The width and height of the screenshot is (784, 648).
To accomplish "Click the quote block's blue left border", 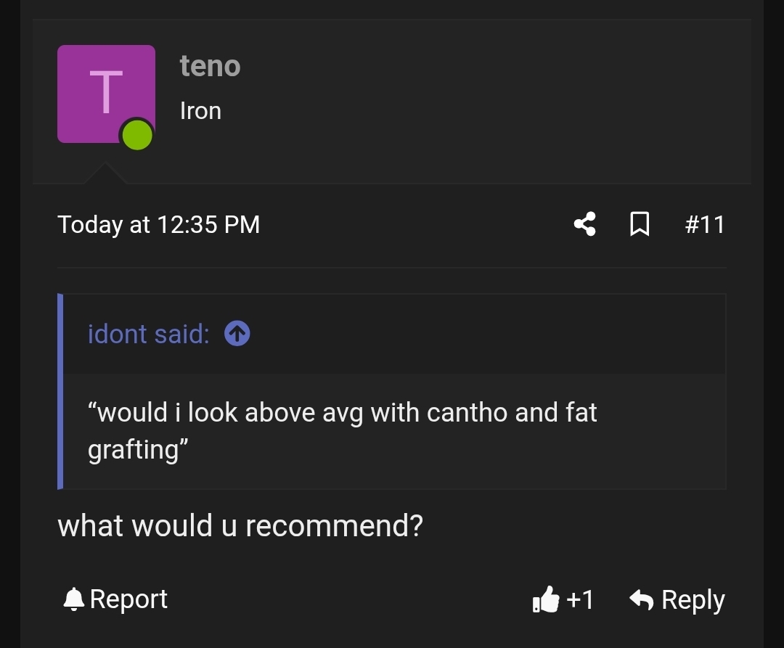I will 60,390.
